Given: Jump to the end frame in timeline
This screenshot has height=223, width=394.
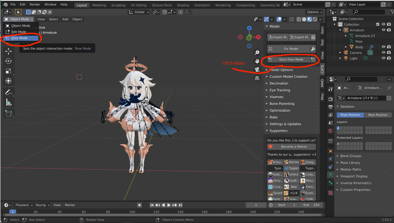Looking at the screenshot, I should [180, 205].
